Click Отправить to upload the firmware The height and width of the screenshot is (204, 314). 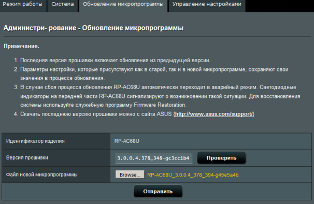pyautogui.click(x=158, y=192)
